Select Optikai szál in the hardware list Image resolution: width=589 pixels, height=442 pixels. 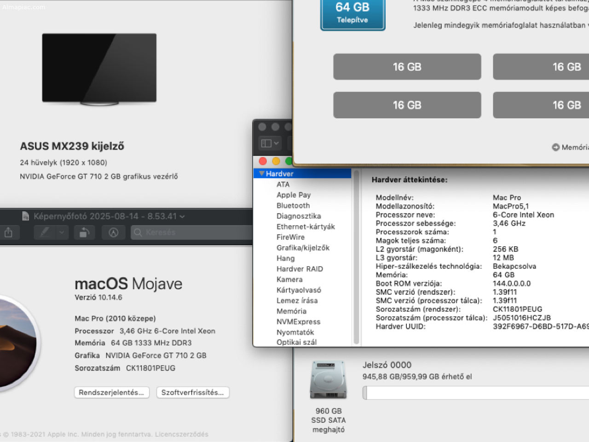296,342
